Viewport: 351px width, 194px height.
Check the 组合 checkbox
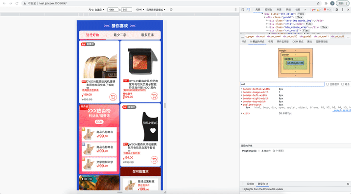click(343, 84)
